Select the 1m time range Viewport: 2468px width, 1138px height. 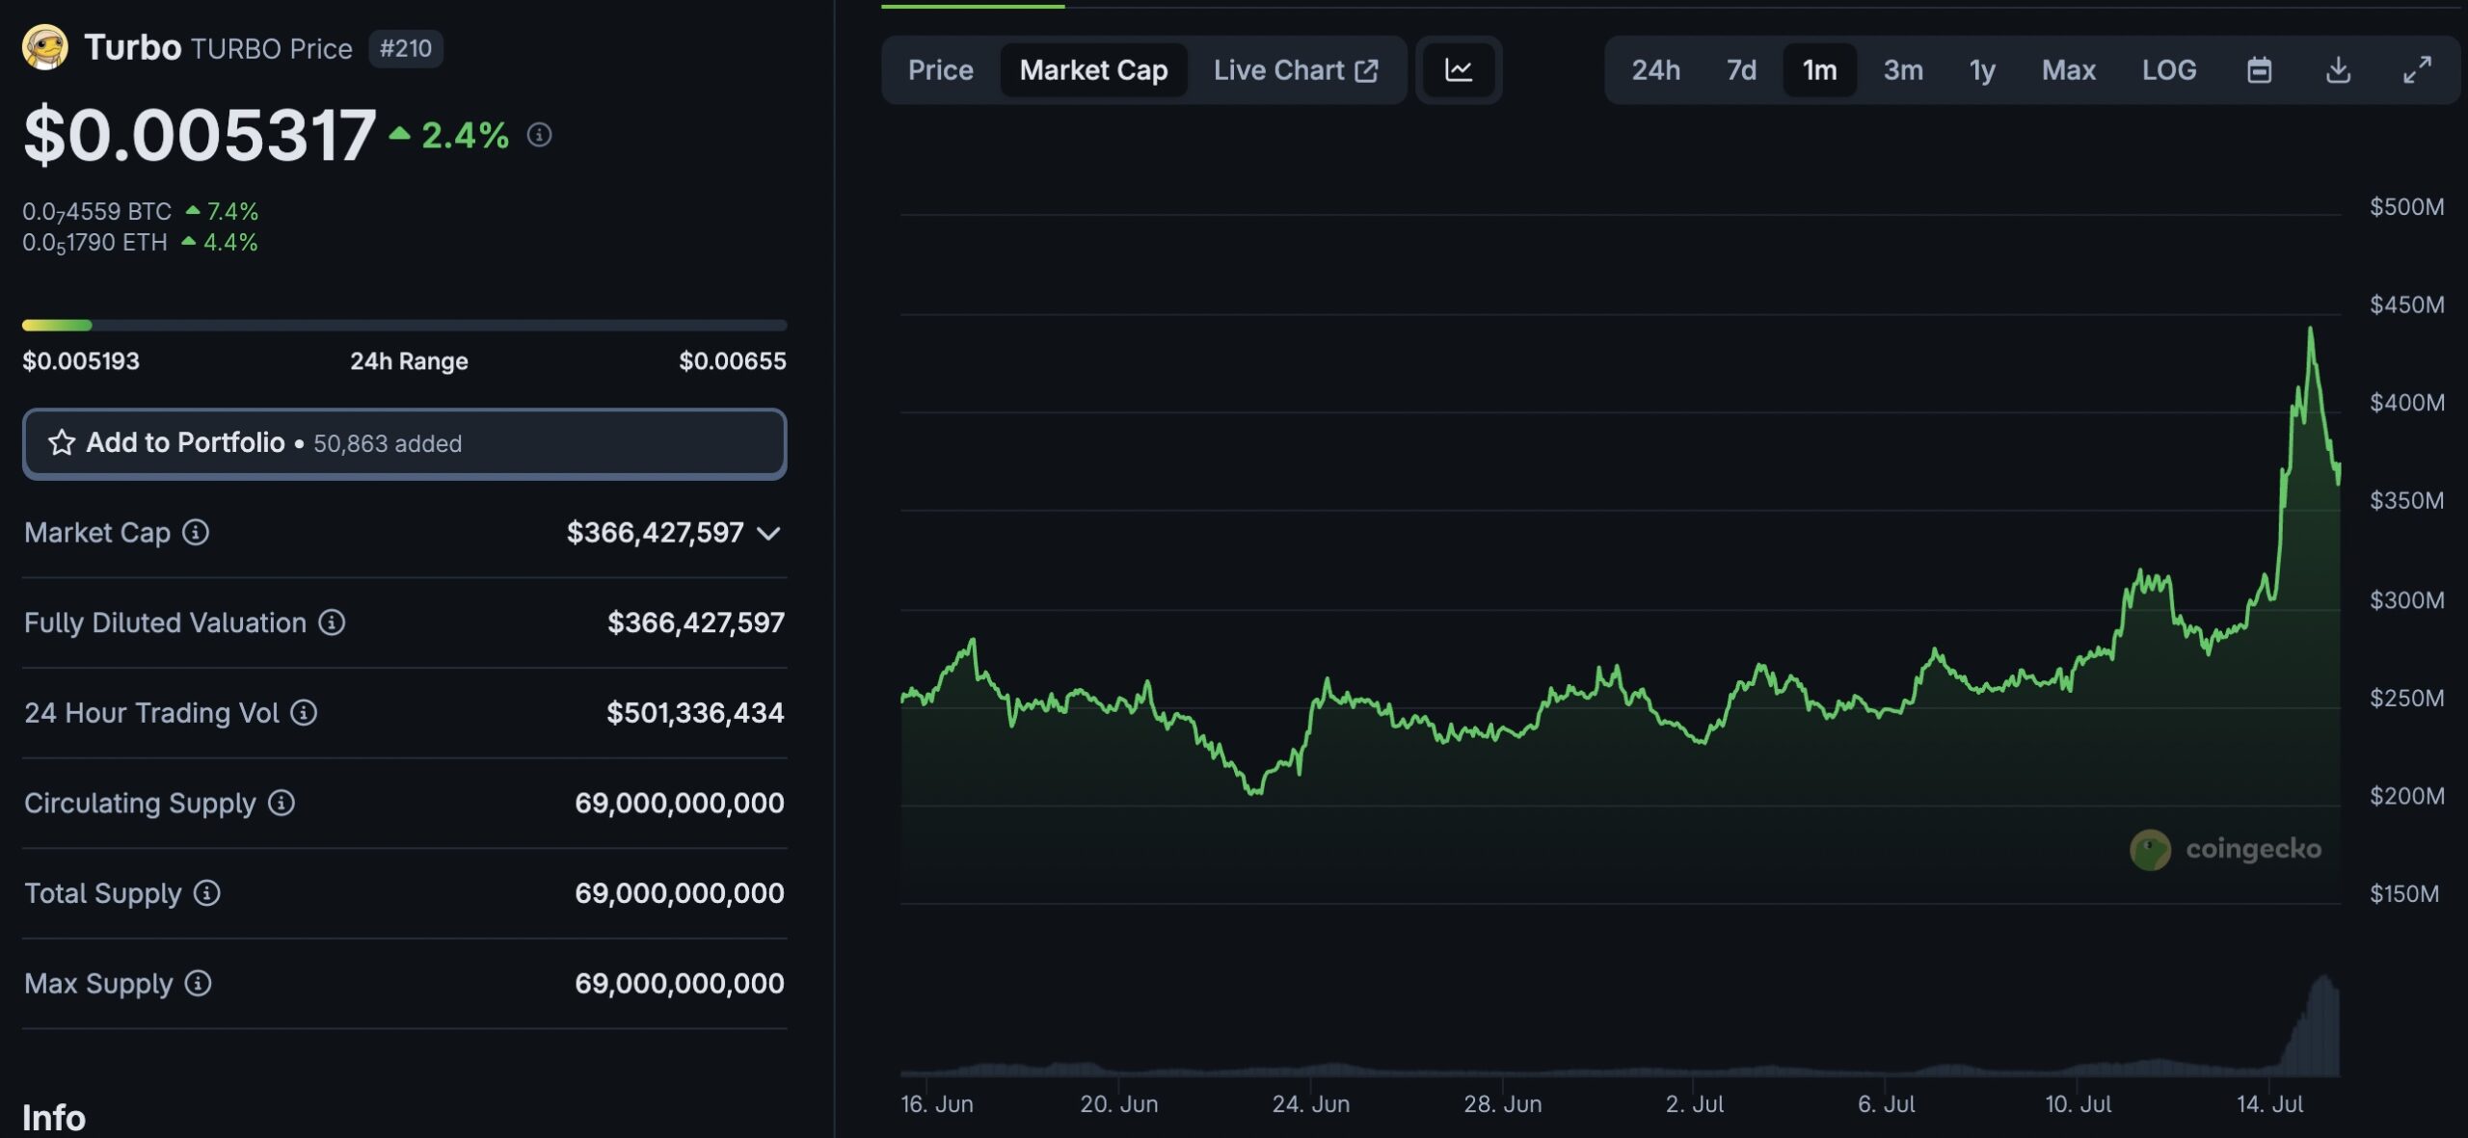(x=1819, y=69)
